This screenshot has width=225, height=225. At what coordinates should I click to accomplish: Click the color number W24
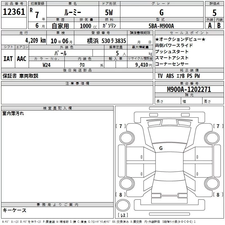pos(46,65)
